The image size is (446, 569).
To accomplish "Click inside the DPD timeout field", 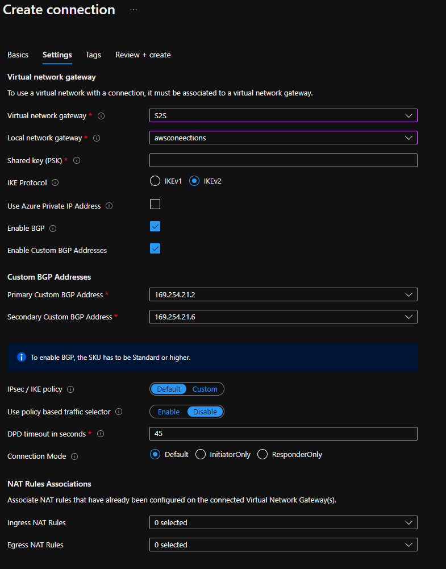I will click(x=256, y=434).
